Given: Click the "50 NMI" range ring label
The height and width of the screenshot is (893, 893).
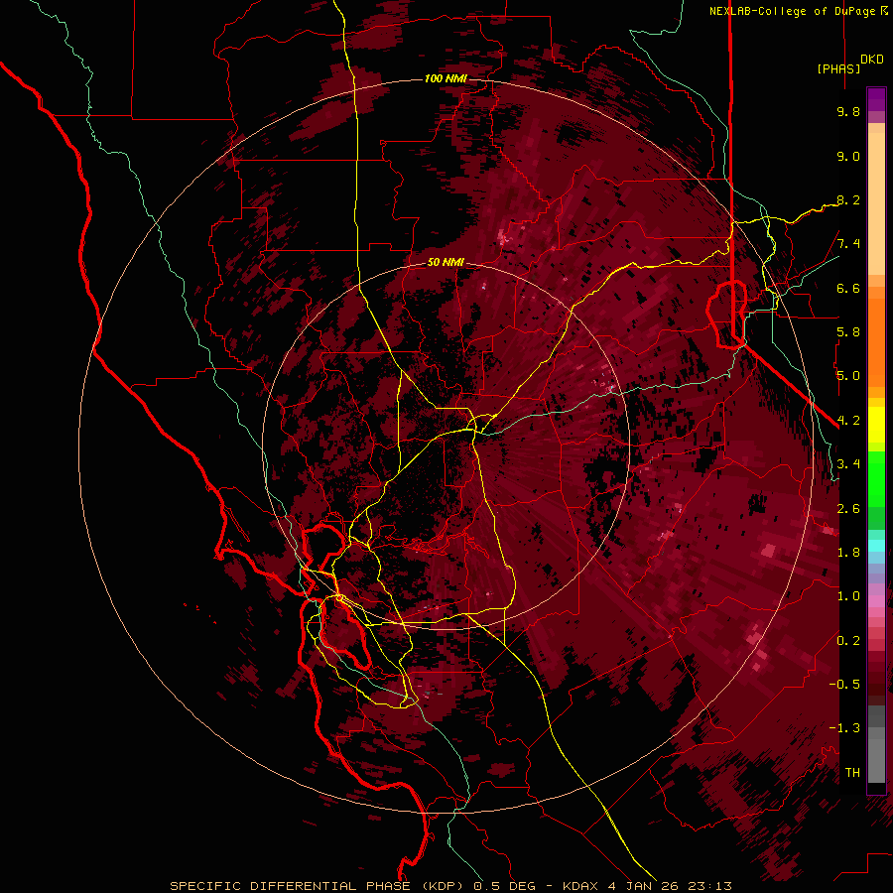Looking at the screenshot, I should tap(446, 262).
